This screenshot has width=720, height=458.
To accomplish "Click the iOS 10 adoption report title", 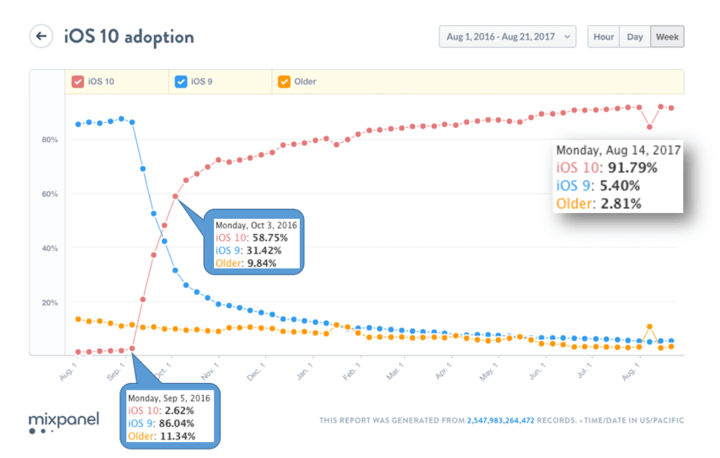I will pyautogui.click(x=129, y=36).
